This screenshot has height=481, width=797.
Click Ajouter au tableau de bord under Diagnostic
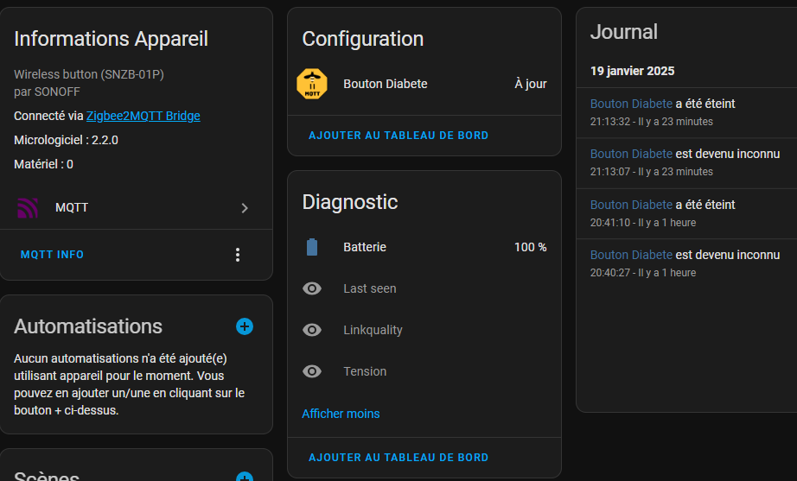pos(398,458)
